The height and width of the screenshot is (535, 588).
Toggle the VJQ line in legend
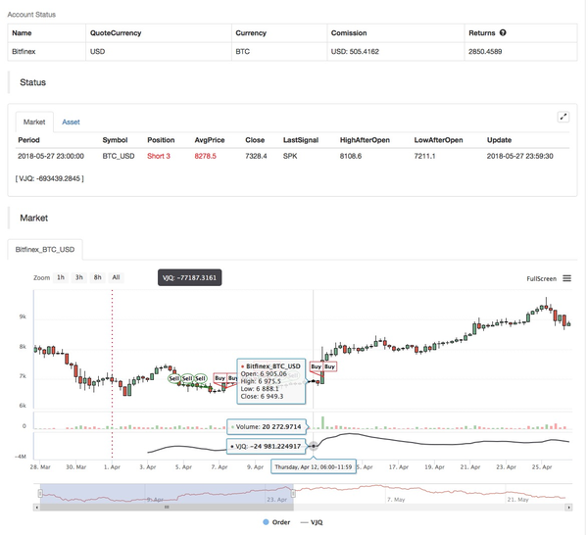pos(314,523)
